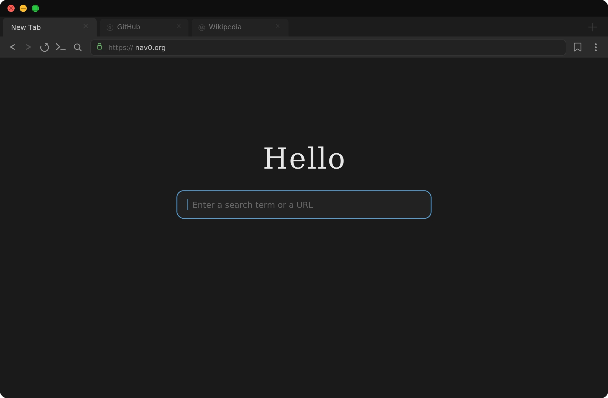Image resolution: width=608 pixels, height=398 pixels.
Task: Maximize the window with the green button
Action: point(35,8)
